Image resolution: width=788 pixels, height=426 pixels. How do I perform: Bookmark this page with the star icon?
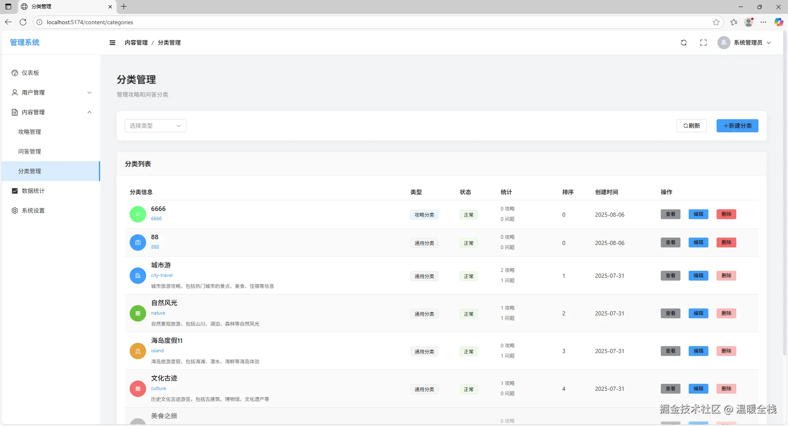tap(716, 22)
